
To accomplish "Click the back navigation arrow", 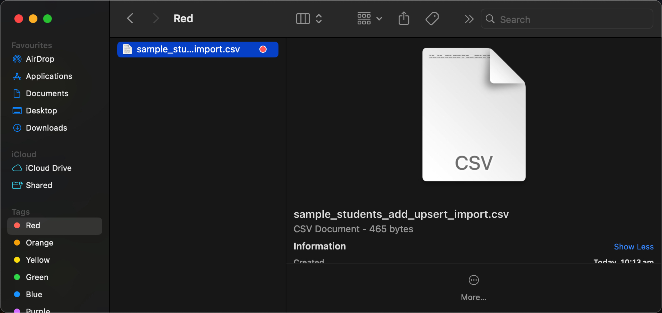I will (x=130, y=19).
